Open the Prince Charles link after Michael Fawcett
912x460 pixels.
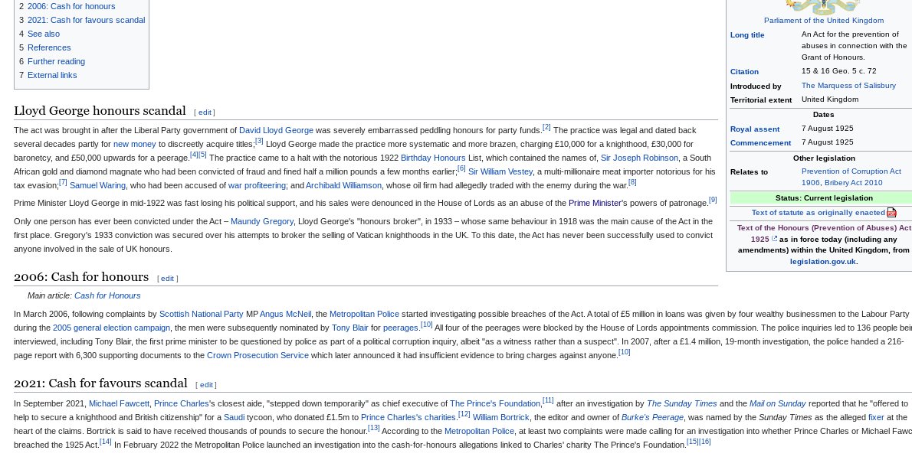click(x=181, y=404)
